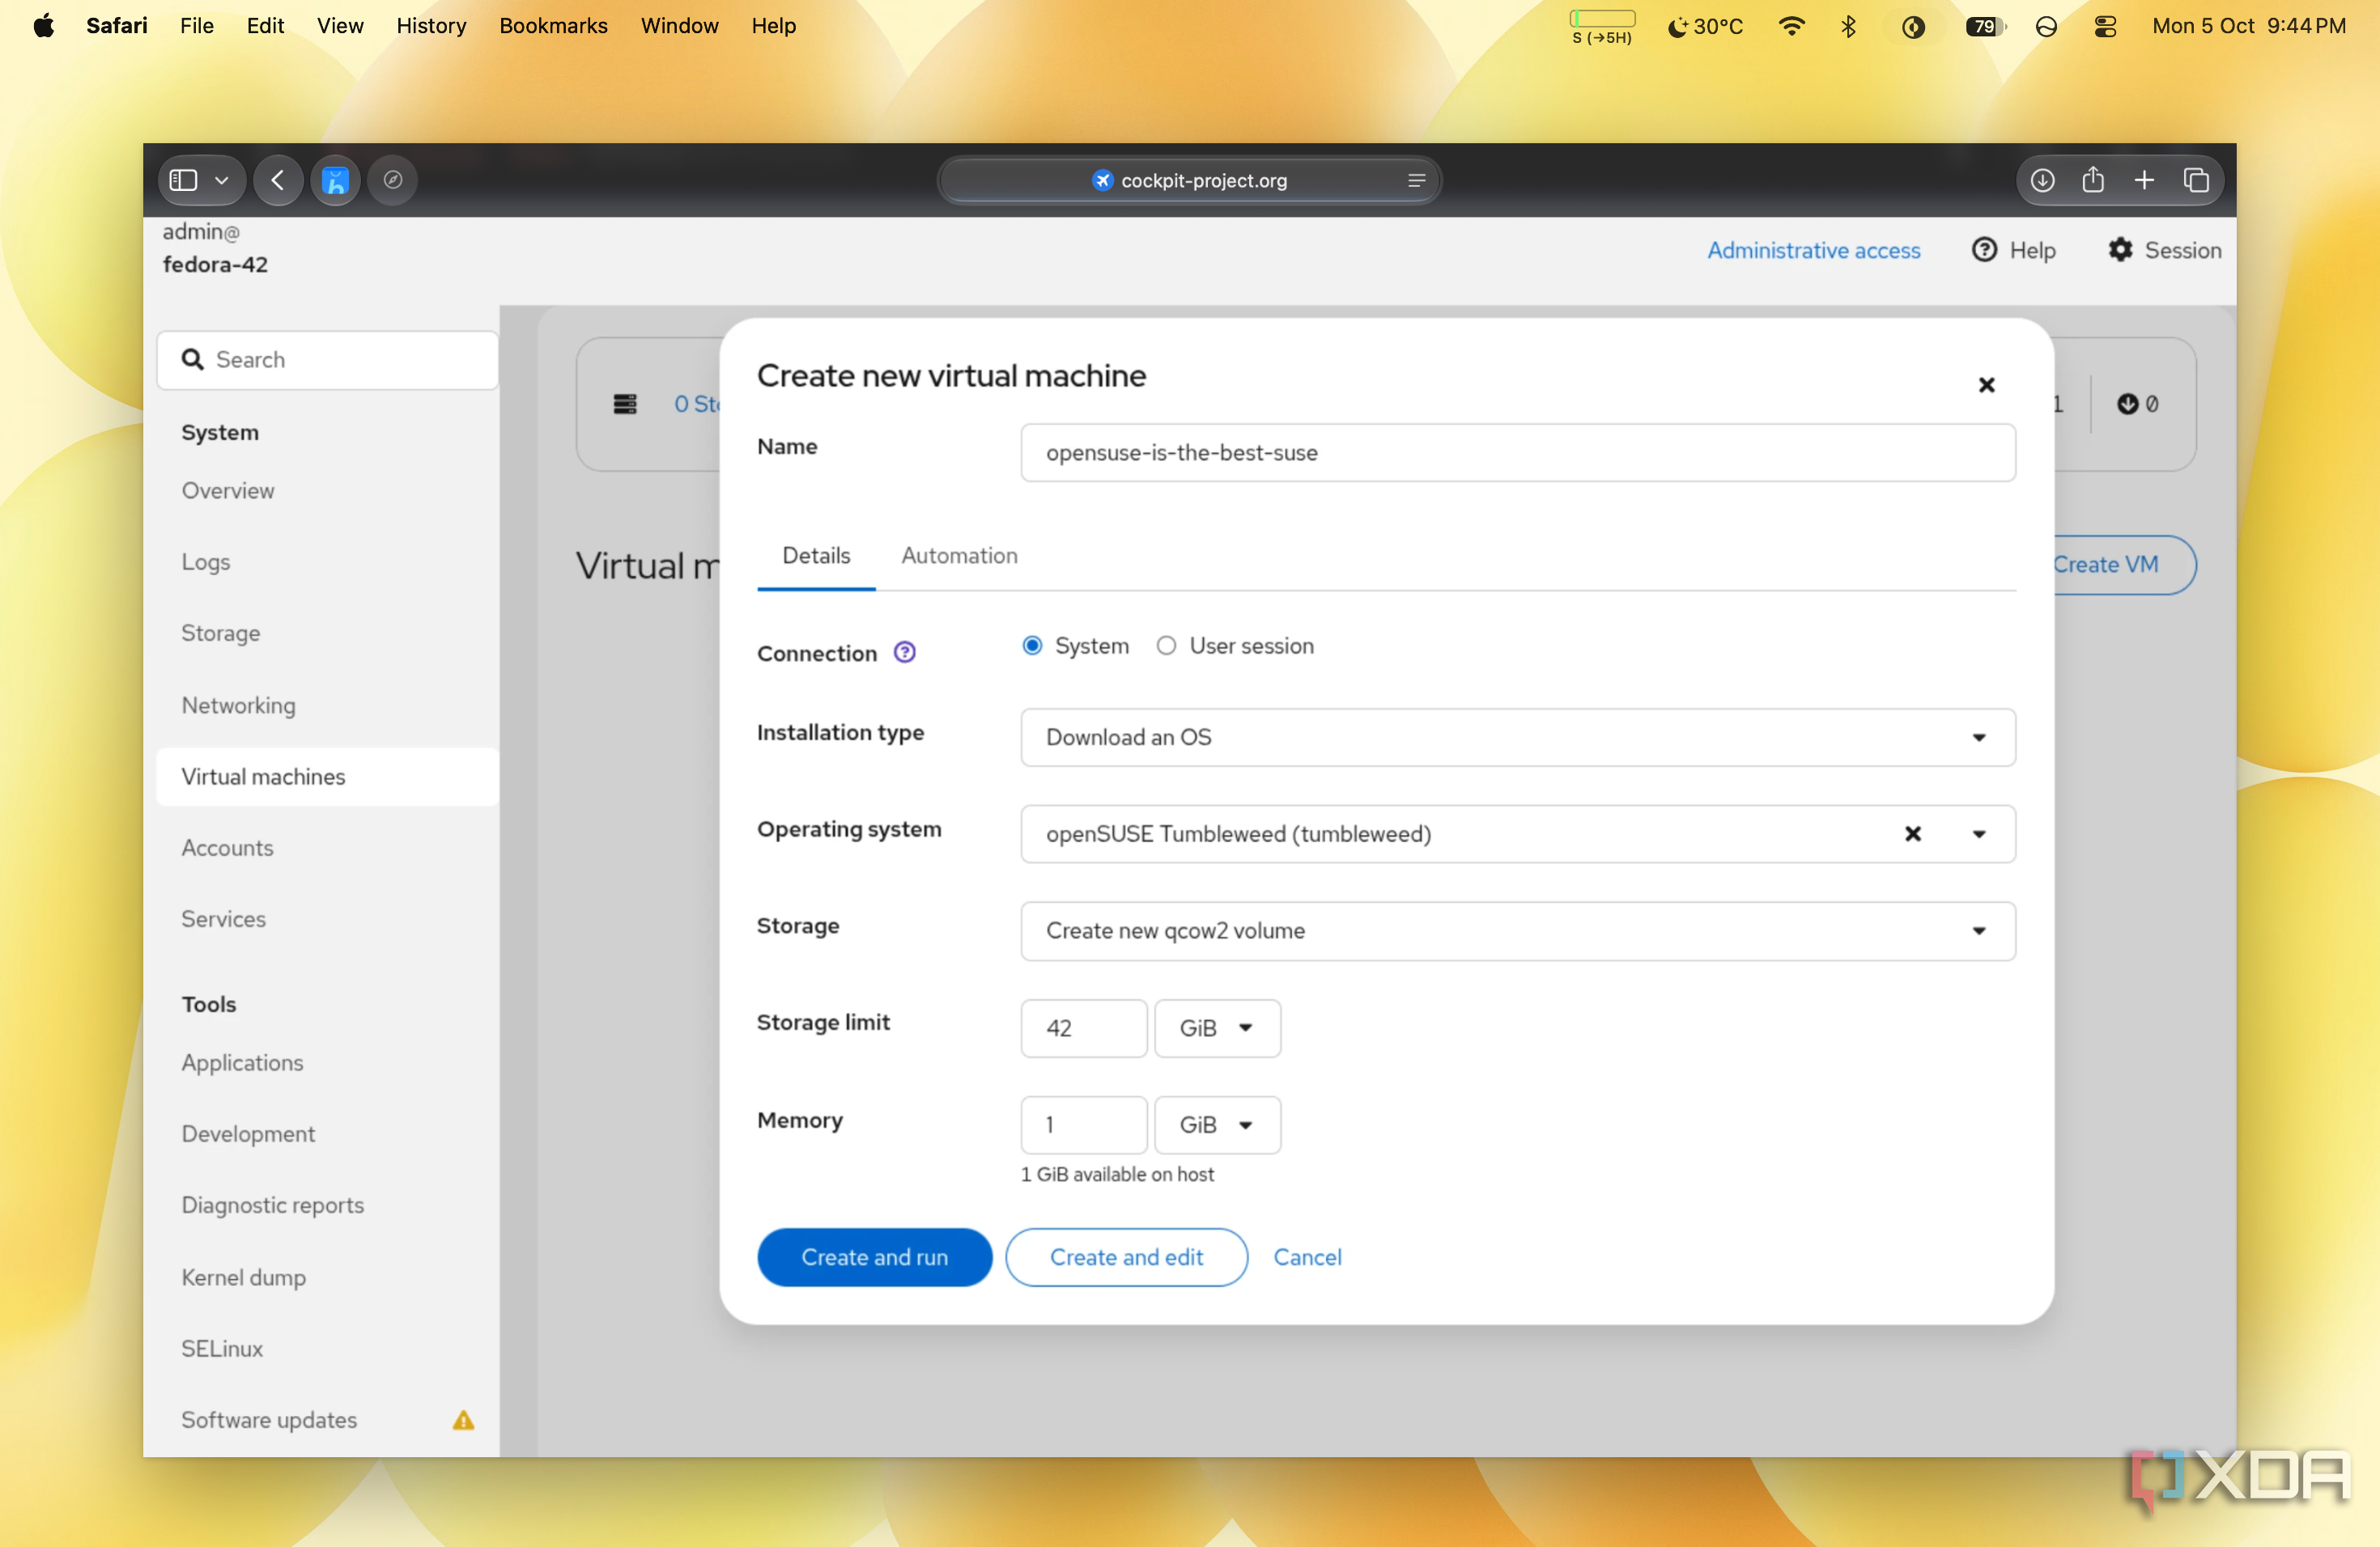
Task: Select System connection radio button
Action: tap(1032, 646)
